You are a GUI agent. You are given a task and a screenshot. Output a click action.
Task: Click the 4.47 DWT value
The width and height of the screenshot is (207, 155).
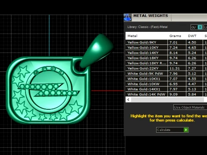click(x=192, y=84)
